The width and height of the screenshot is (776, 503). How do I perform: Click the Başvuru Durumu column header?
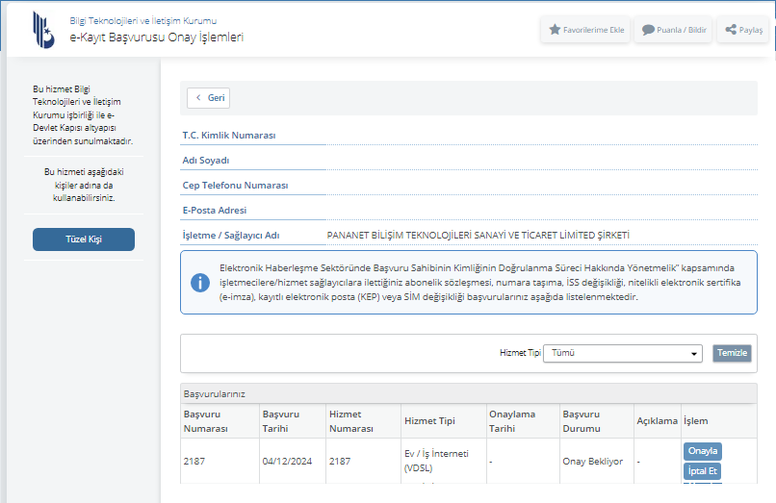pyautogui.click(x=582, y=421)
